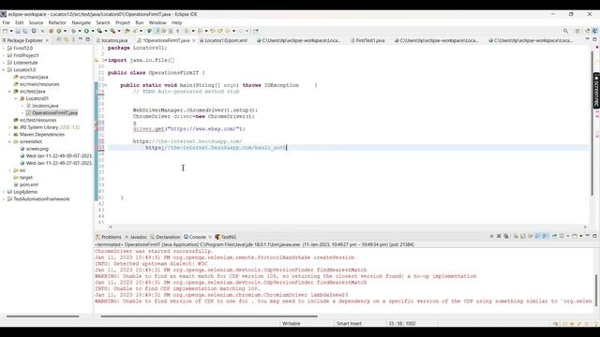Expand Maven Dependencies node

click(x=10, y=135)
